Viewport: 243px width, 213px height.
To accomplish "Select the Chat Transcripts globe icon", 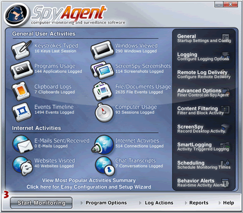I will 105,166.
